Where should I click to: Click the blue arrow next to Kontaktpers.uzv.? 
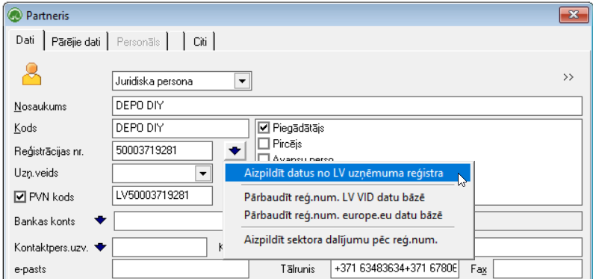click(x=101, y=247)
